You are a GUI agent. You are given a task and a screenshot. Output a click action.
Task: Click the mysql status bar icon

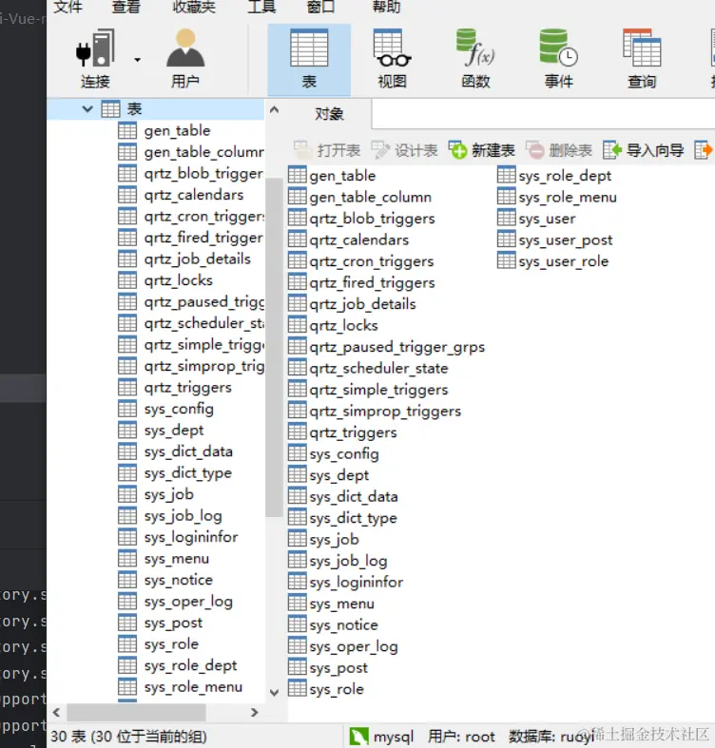tap(359, 737)
